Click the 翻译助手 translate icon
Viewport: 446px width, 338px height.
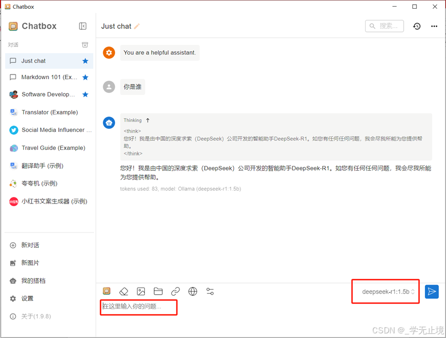tap(13, 166)
